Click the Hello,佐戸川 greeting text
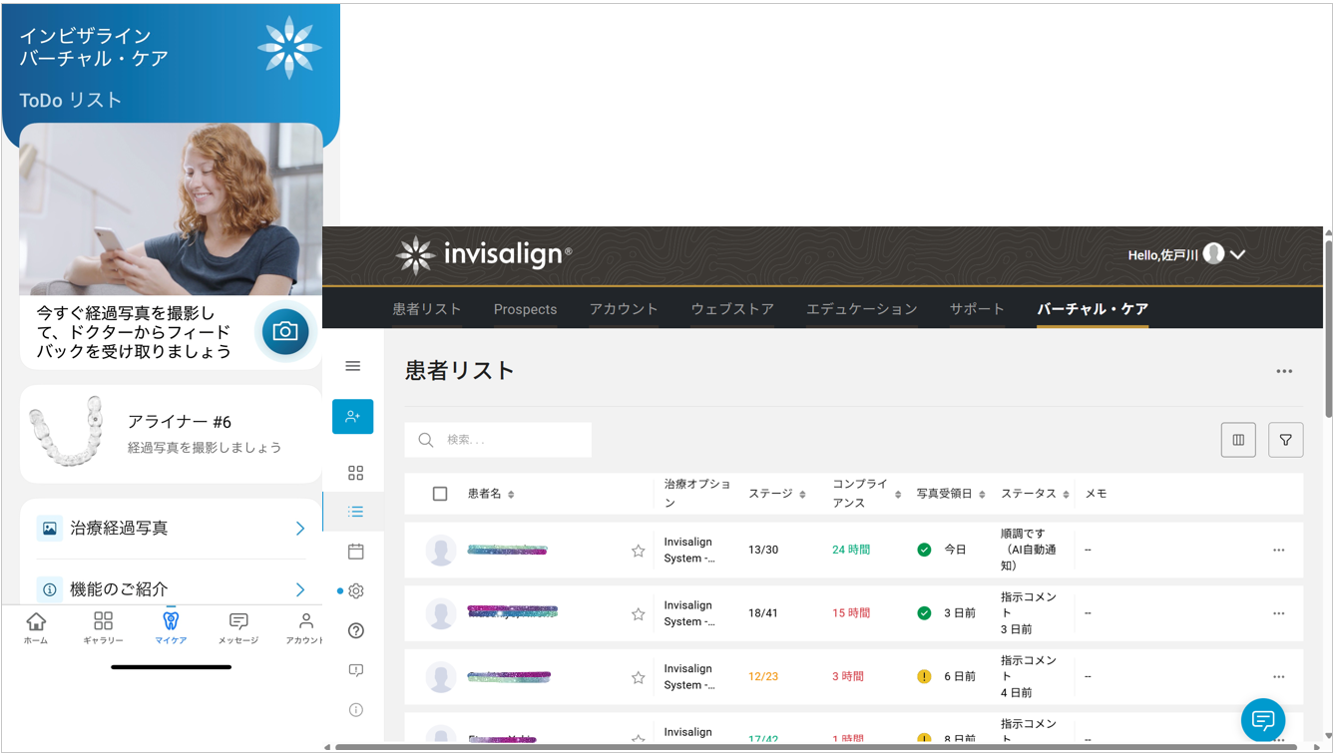 [x=1162, y=255]
